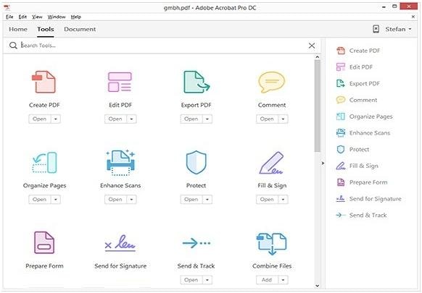This screenshot has height=293, width=422.
Task: Click Create PDF icon in right sidebar
Action: pos(341,51)
